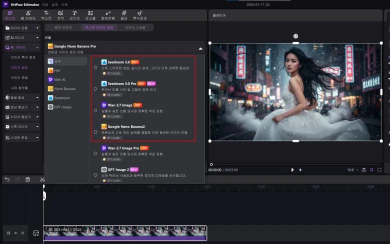Expand the face synthesis sidebar section

(22, 97)
